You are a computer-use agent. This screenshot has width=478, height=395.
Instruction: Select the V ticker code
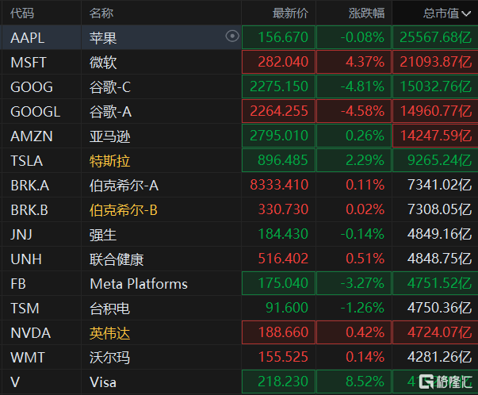(15, 382)
